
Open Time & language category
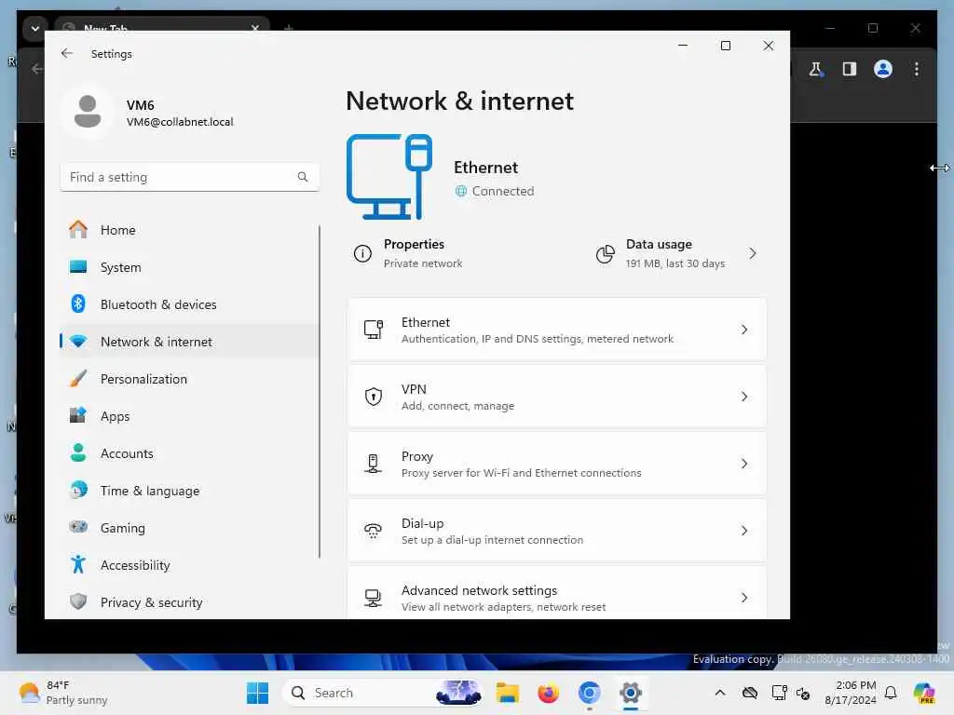(188, 491)
